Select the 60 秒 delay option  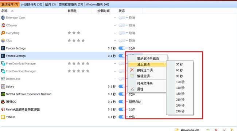pyautogui.click(x=180, y=70)
